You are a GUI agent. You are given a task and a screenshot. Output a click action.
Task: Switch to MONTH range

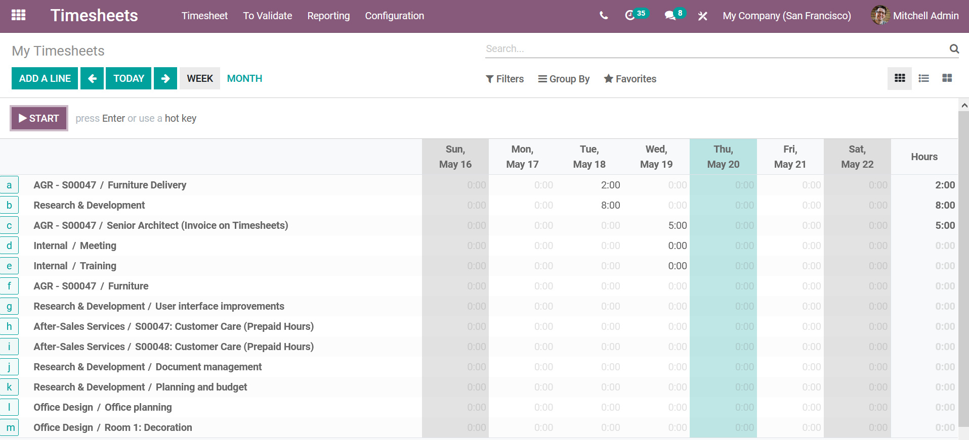point(244,78)
